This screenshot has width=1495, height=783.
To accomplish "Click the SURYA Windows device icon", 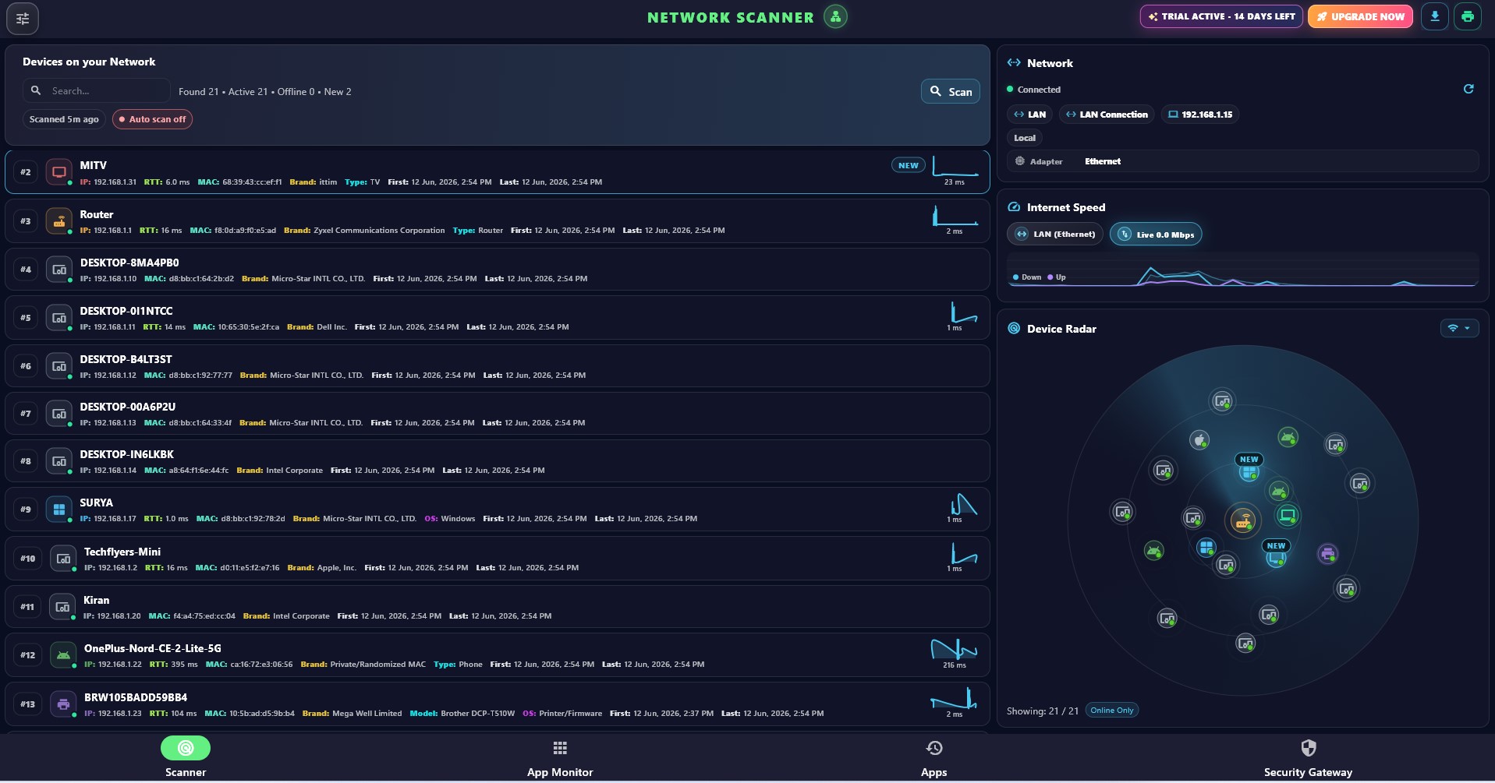I will point(58,510).
